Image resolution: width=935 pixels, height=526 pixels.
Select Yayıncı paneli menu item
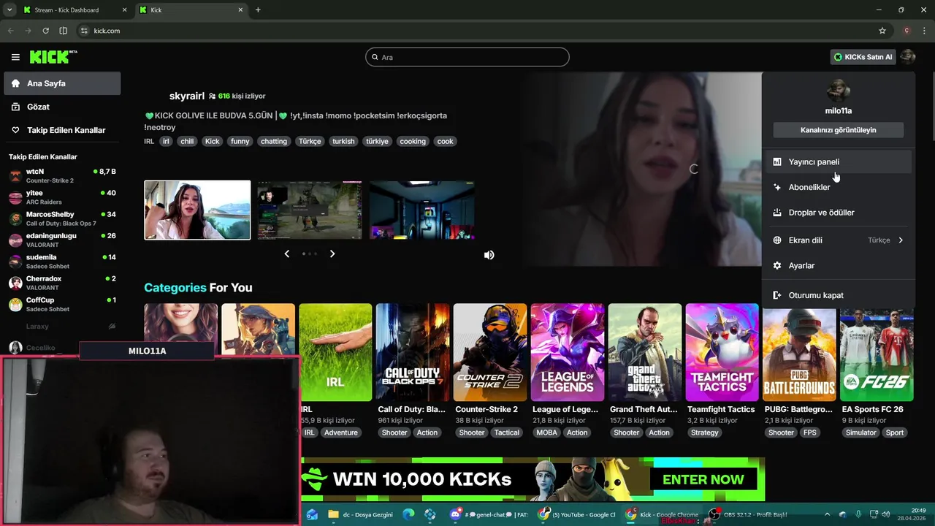tap(839, 162)
